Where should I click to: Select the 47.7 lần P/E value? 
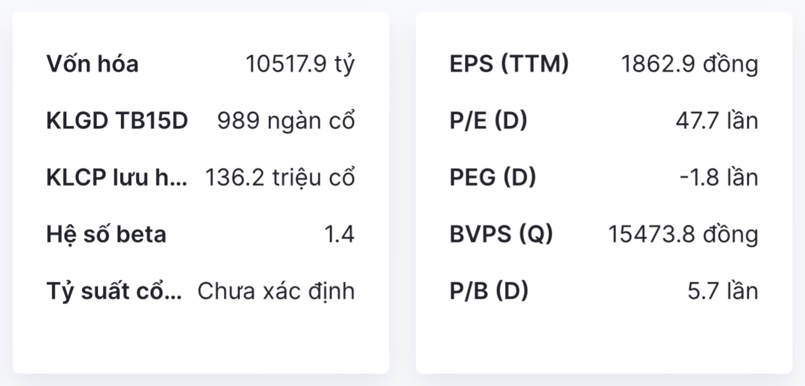click(x=716, y=121)
